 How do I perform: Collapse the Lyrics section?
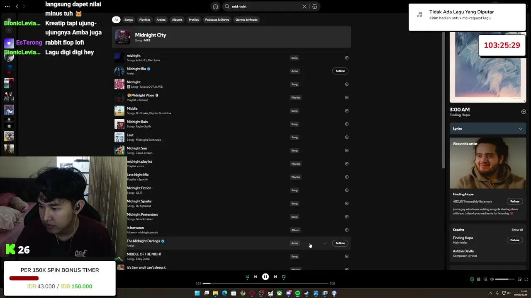(520, 129)
